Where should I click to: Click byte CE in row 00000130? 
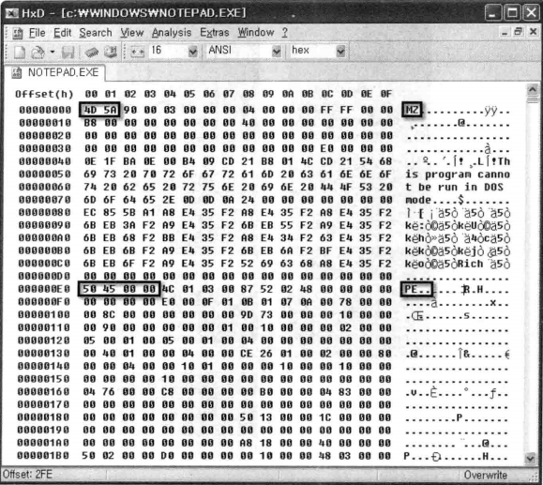[x=247, y=354]
